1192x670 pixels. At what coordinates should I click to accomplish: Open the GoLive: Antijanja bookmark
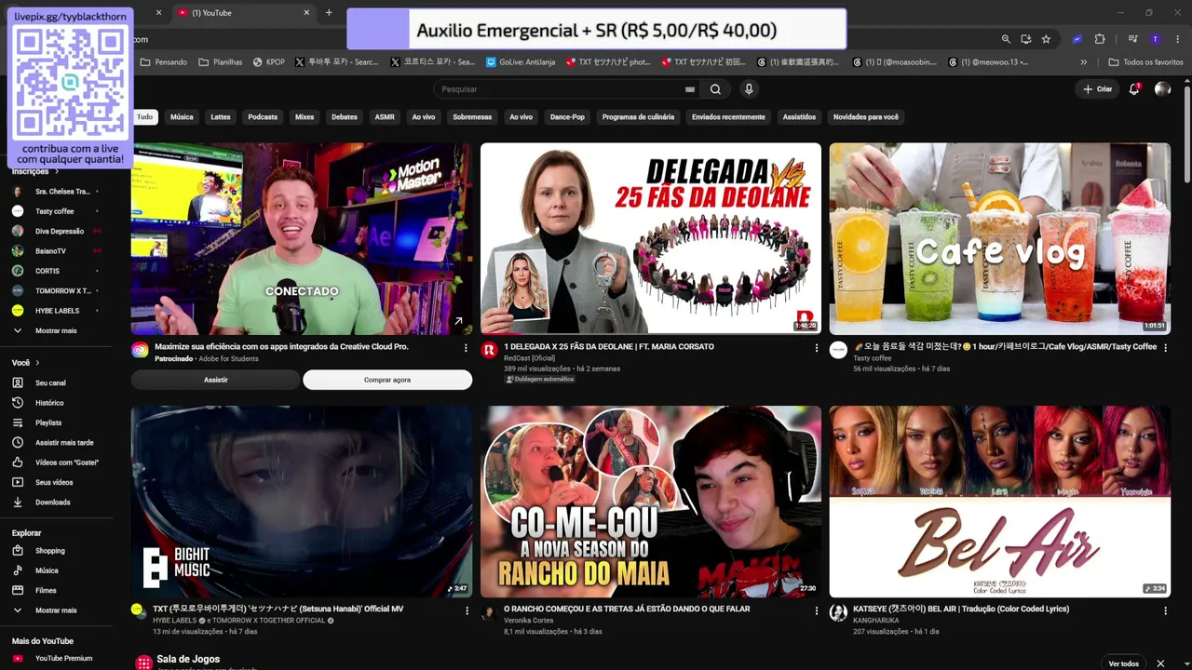[x=521, y=62]
